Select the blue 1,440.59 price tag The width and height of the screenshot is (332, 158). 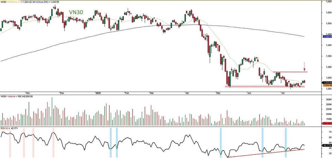click(x=327, y=37)
